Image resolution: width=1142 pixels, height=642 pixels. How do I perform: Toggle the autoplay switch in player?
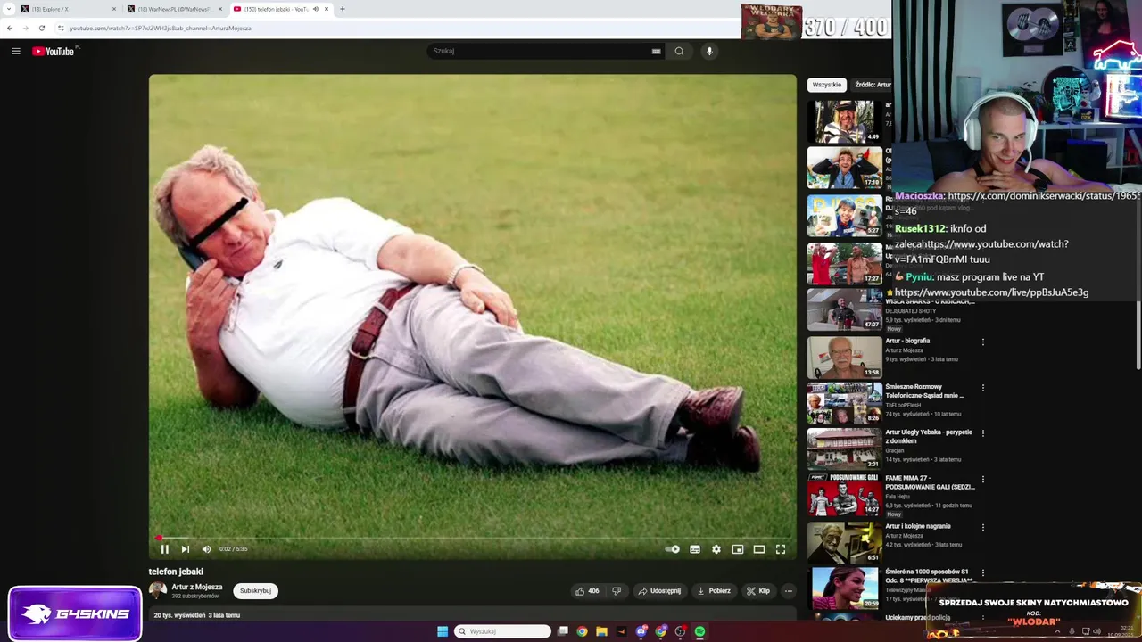(673, 549)
